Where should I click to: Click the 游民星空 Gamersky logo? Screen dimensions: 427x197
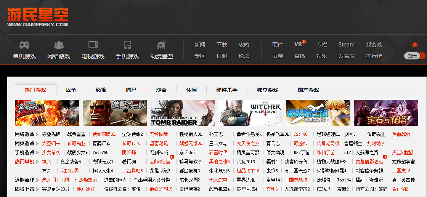click(x=38, y=18)
